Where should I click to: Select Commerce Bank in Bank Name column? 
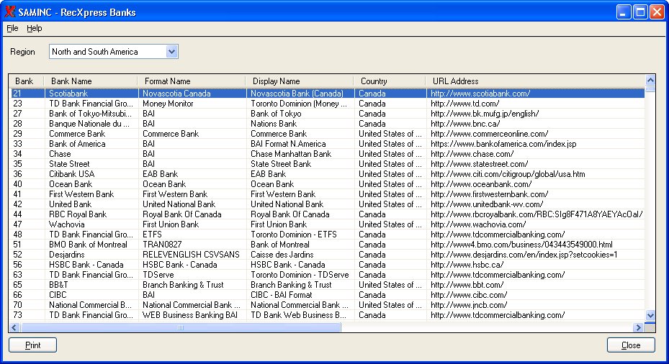click(77, 134)
